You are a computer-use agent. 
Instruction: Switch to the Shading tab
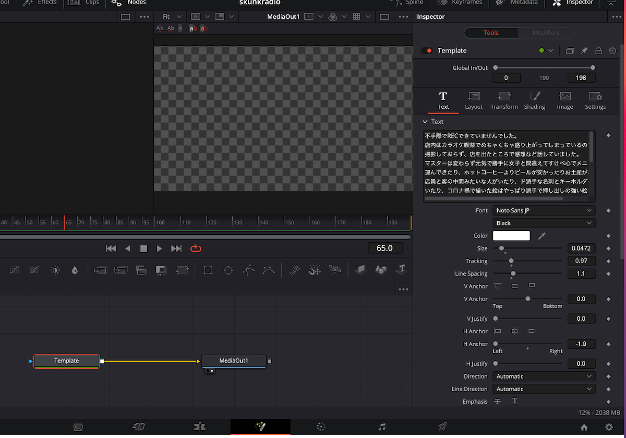pos(534,100)
